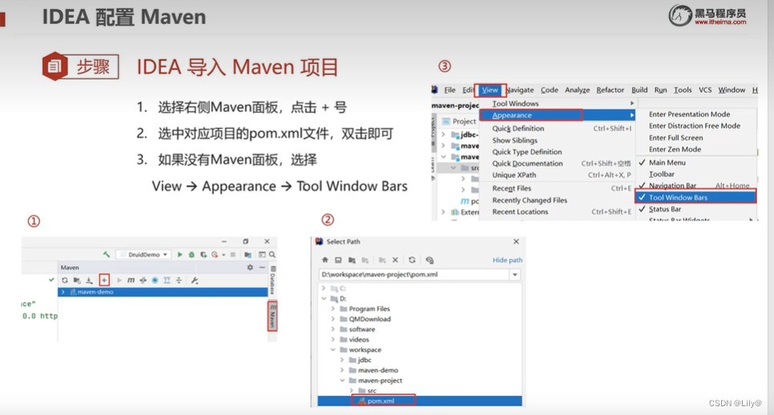Expand the QMDownload folder

(x=333, y=319)
